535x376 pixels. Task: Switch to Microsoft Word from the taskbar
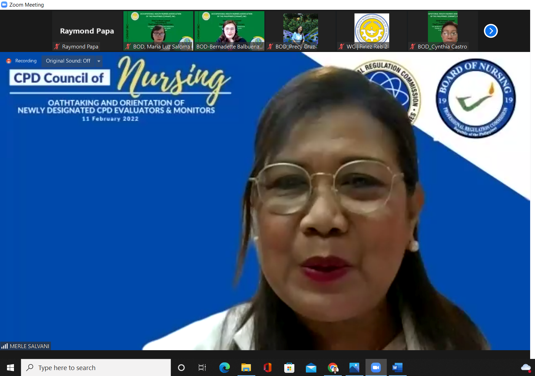(398, 368)
